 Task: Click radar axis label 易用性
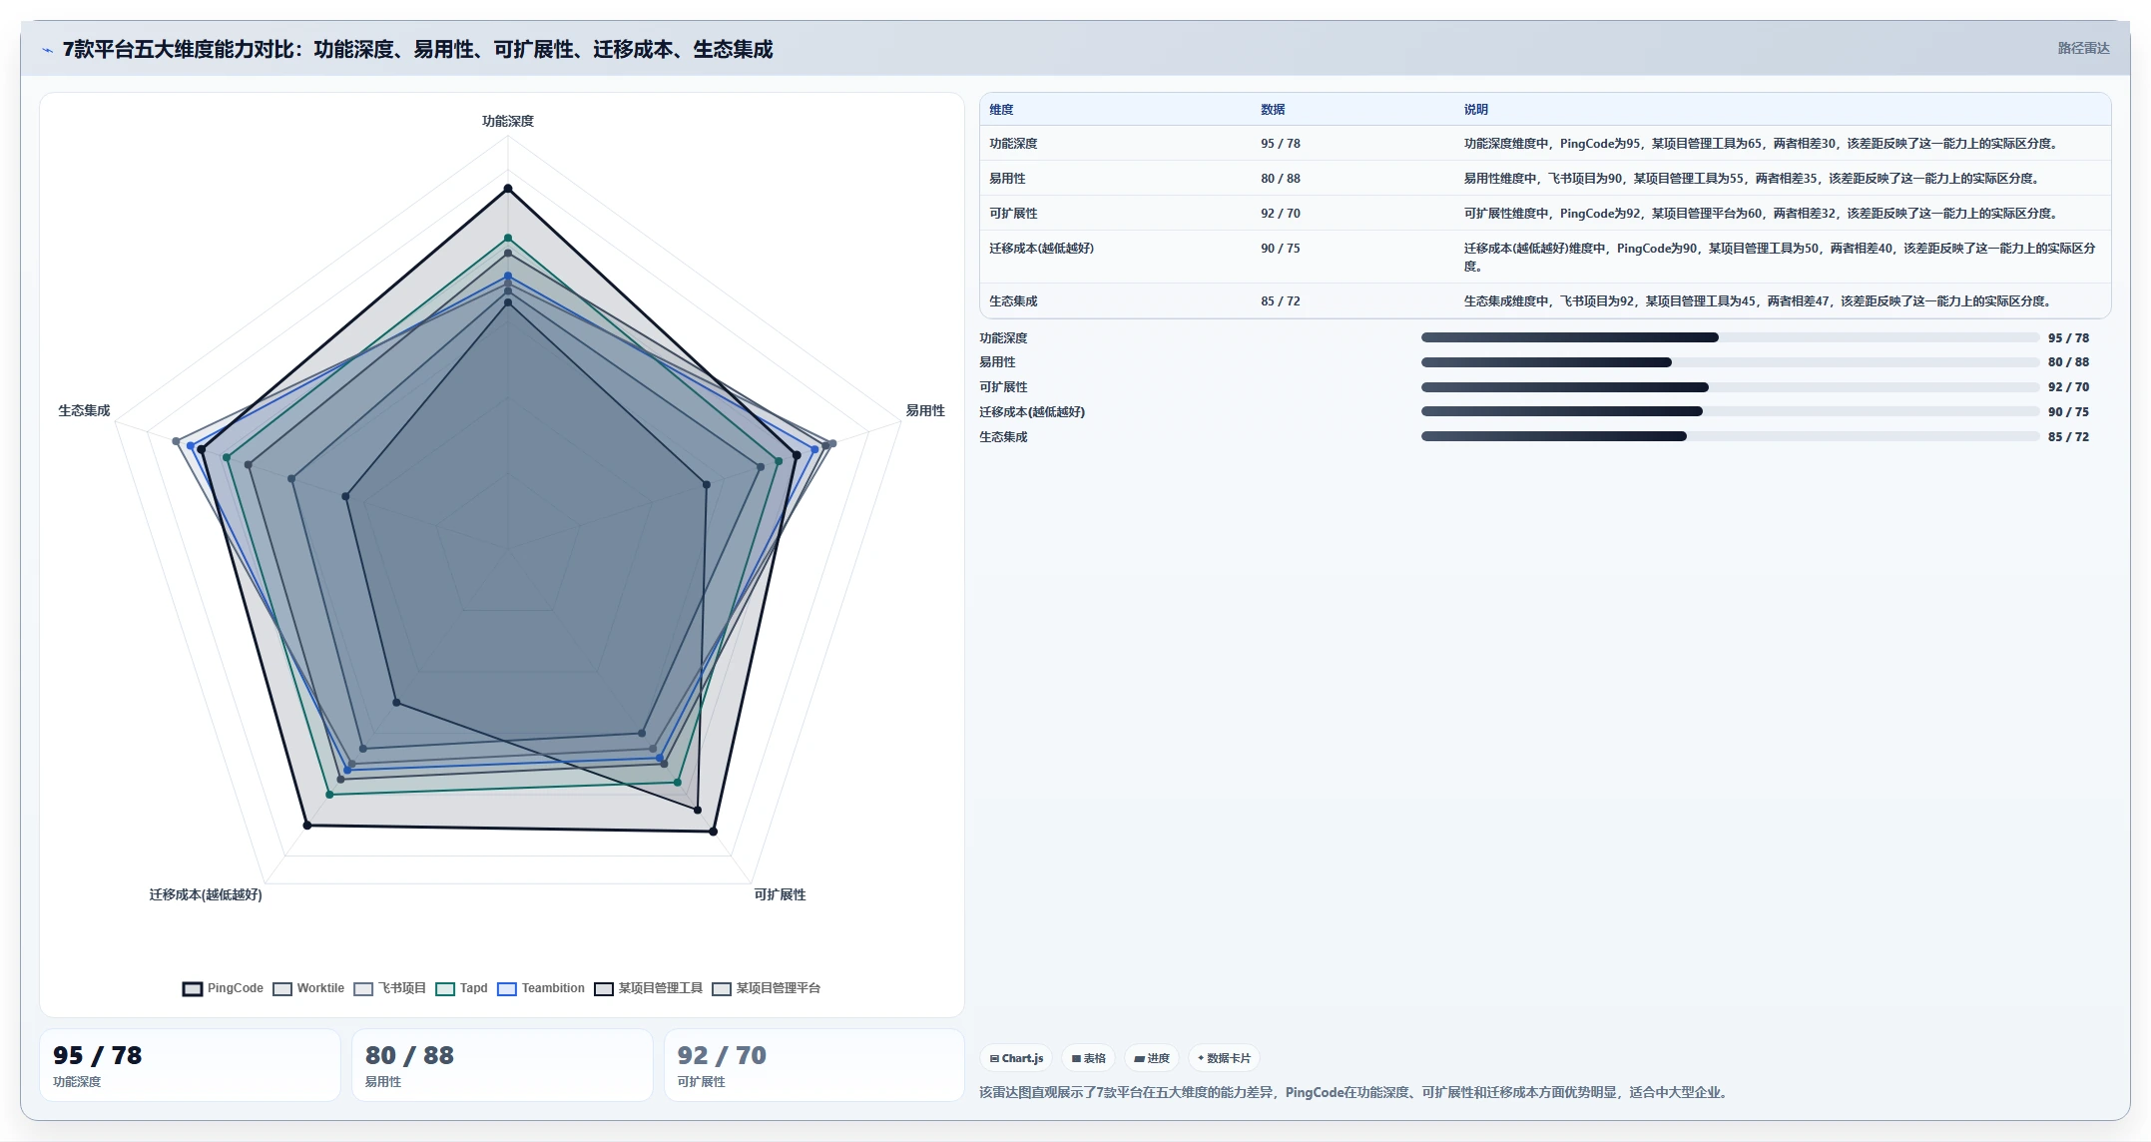(x=925, y=410)
